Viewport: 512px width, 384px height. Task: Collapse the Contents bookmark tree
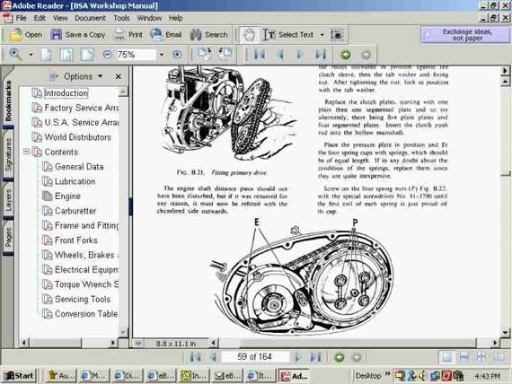coord(26,152)
